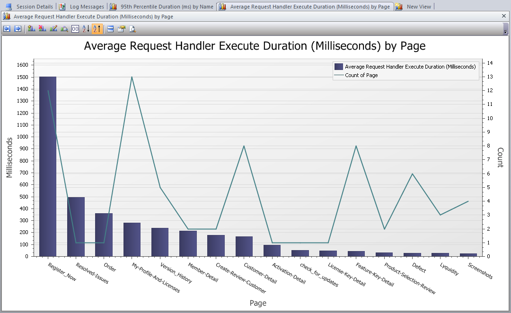Toggle the '00' value labels button
The width and height of the screenshot is (511, 313).
click(x=75, y=29)
